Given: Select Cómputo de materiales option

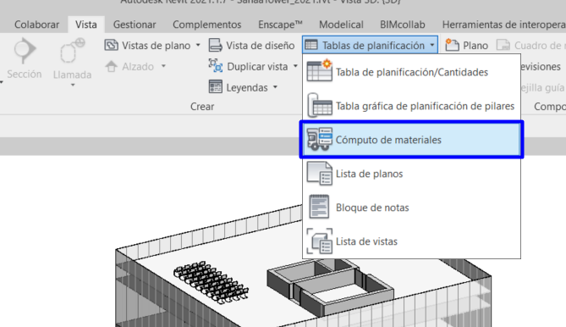Looking at the screenshot, I should [411, 140].
